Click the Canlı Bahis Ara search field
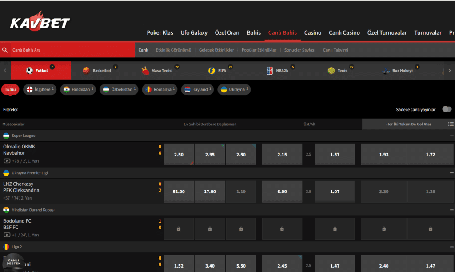 point(71,50)
